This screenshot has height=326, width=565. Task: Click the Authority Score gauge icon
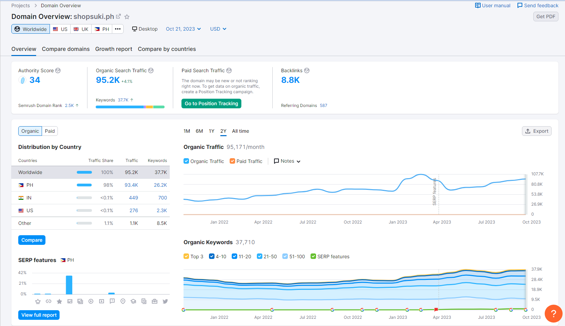(x=22, y=80)
